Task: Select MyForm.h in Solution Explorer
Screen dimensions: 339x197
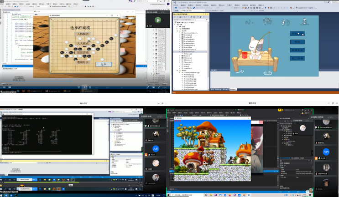Action: pyautogui.click(x=188, y=58)
